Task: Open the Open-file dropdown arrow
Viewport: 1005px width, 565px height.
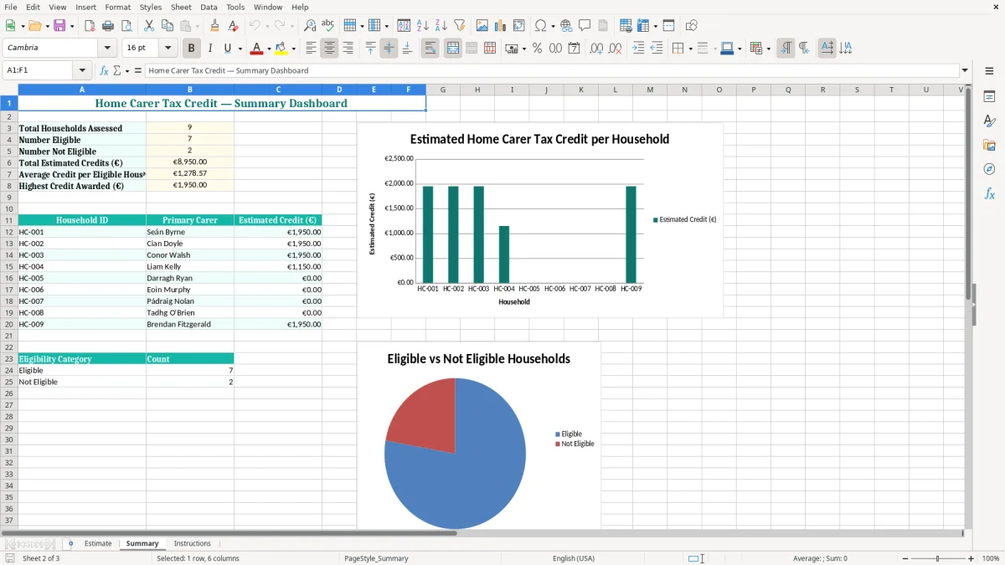Action: (x=46, y=26)
